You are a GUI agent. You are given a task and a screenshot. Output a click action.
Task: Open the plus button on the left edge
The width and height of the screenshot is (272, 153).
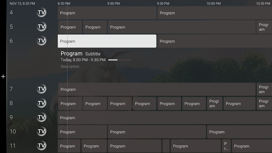3,76
